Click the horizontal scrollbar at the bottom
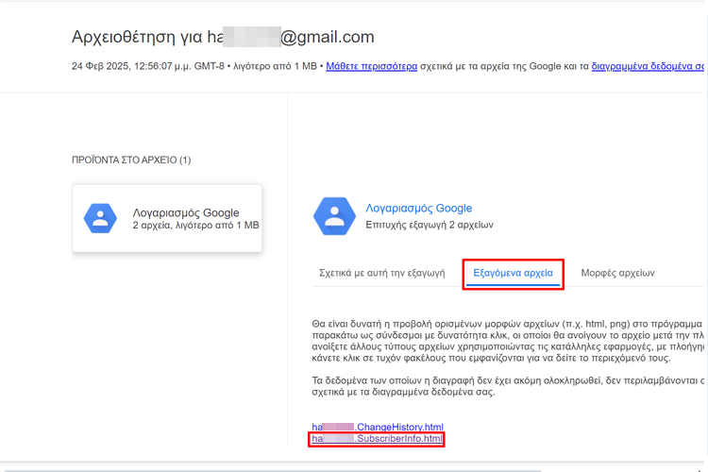 point(271,470)
